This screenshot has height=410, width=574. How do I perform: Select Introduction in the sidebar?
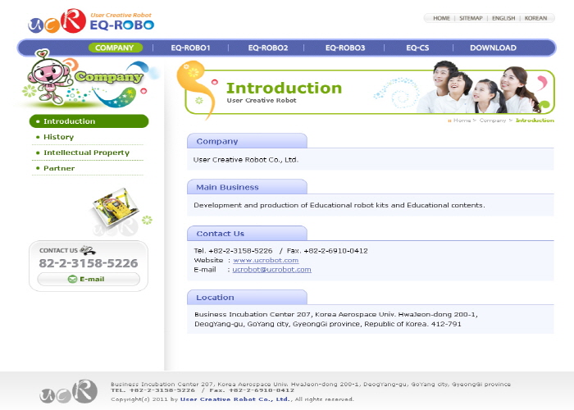(89, 121)
